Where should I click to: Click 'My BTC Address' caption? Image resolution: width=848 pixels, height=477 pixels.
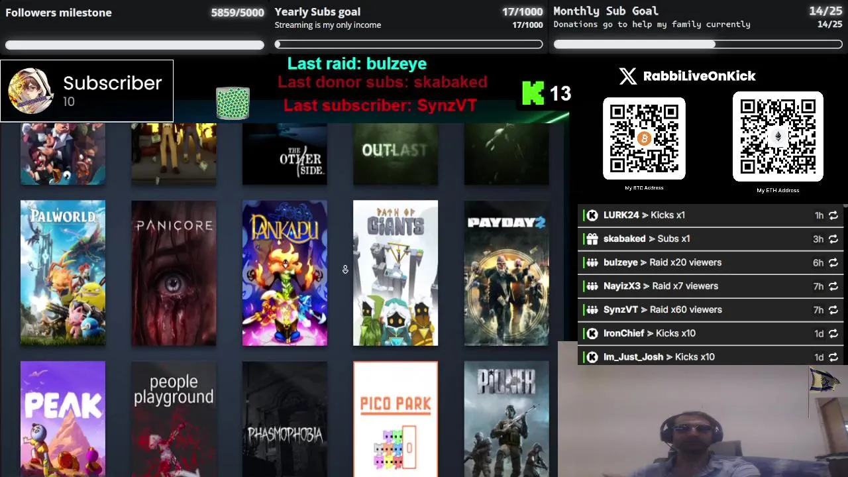point(644,188)
